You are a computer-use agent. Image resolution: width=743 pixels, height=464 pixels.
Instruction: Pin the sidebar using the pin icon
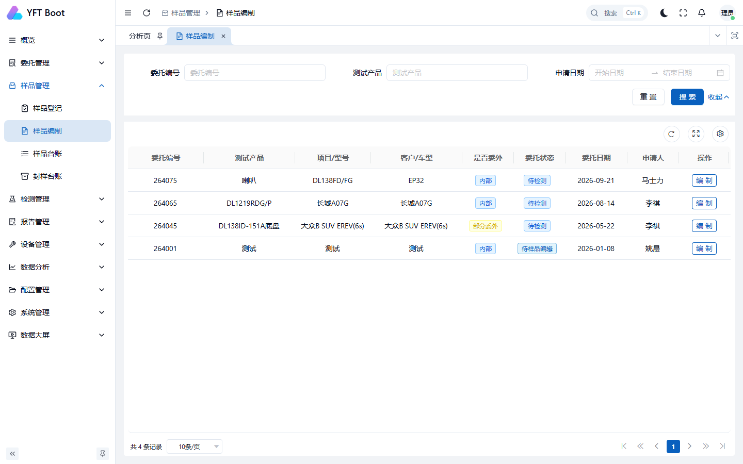click(103, 454)
